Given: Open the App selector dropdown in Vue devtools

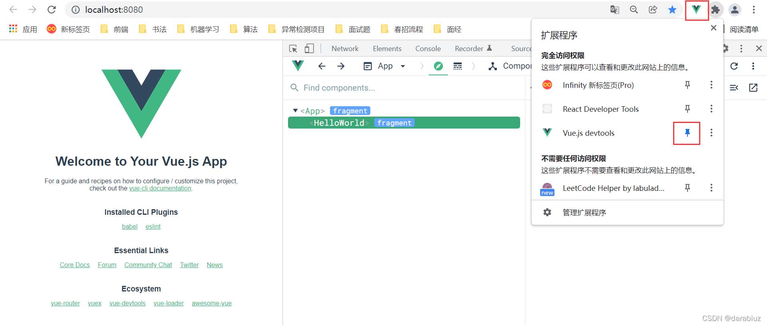Looking at the screenshot, I should (385, 66).
